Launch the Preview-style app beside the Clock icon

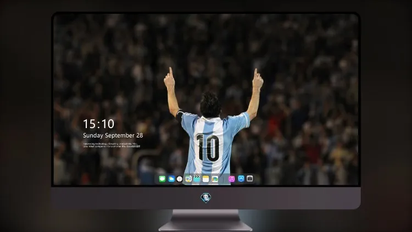pos(188,179)
